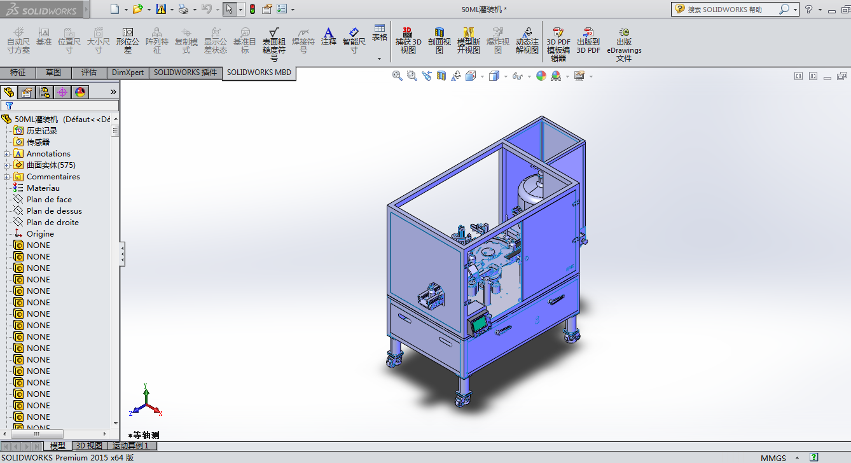Expand the Annotations tree node
The width and height of the screenshot is (851, 463).
[7, 154]
